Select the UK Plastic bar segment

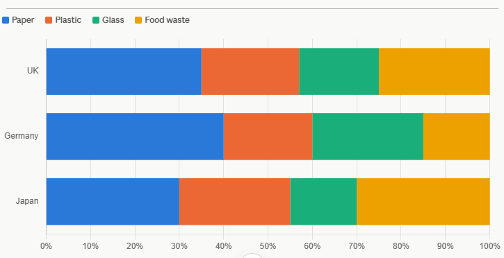(x=250, y=71)
